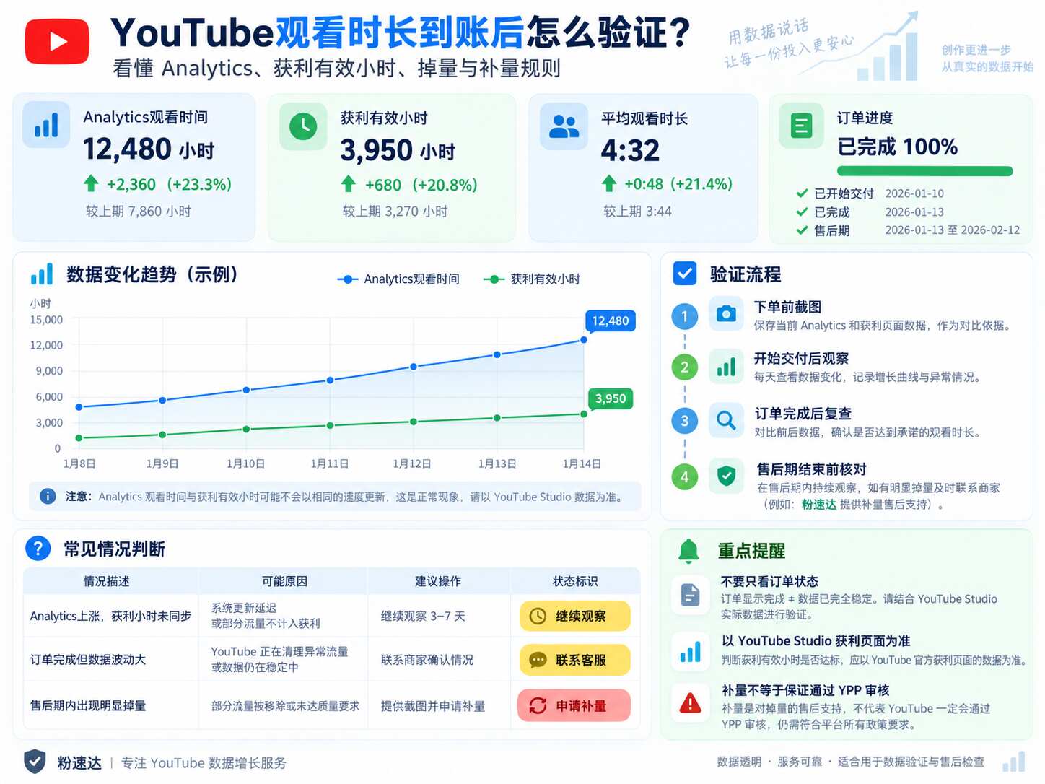The image size is (1045, 784).
Task: Select the row '订单完成但数据波动大'
Action: [332, 660]
